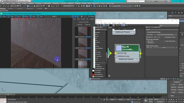Toggle Add gamma to input checkbox
This screenshot has width=184, height=103.
(165, 37)
